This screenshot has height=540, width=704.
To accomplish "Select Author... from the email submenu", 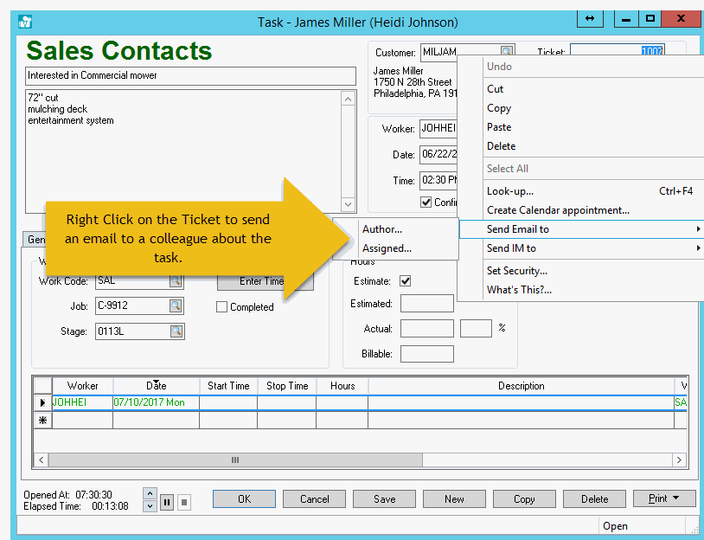I will (382, 229).
